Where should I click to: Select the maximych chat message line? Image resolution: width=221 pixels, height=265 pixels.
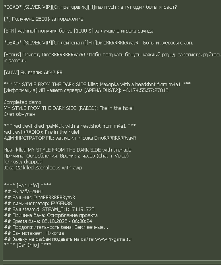click(x=91, y=7)
